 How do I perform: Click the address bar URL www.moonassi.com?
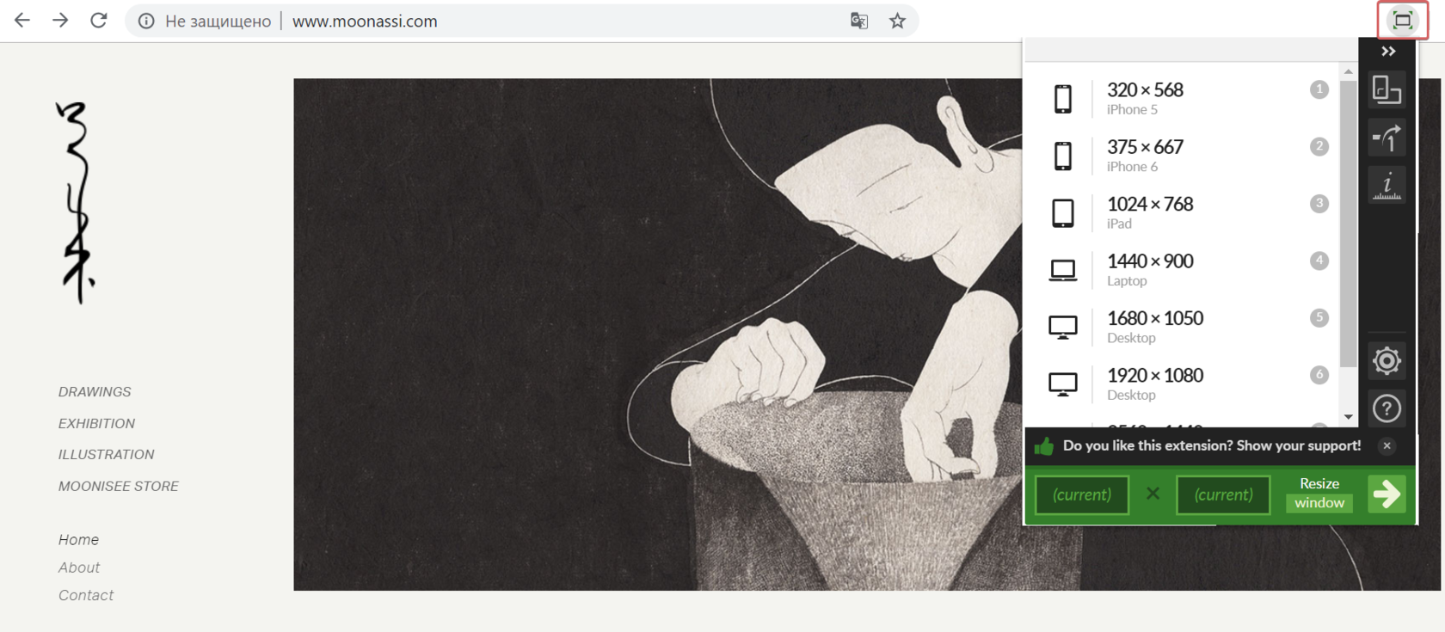[365, 21]
